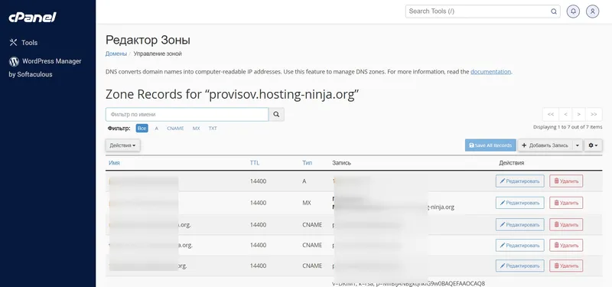Viewport: 612px width, 287px height.
Task: Delete the MX record
Action: pos(566,203)
